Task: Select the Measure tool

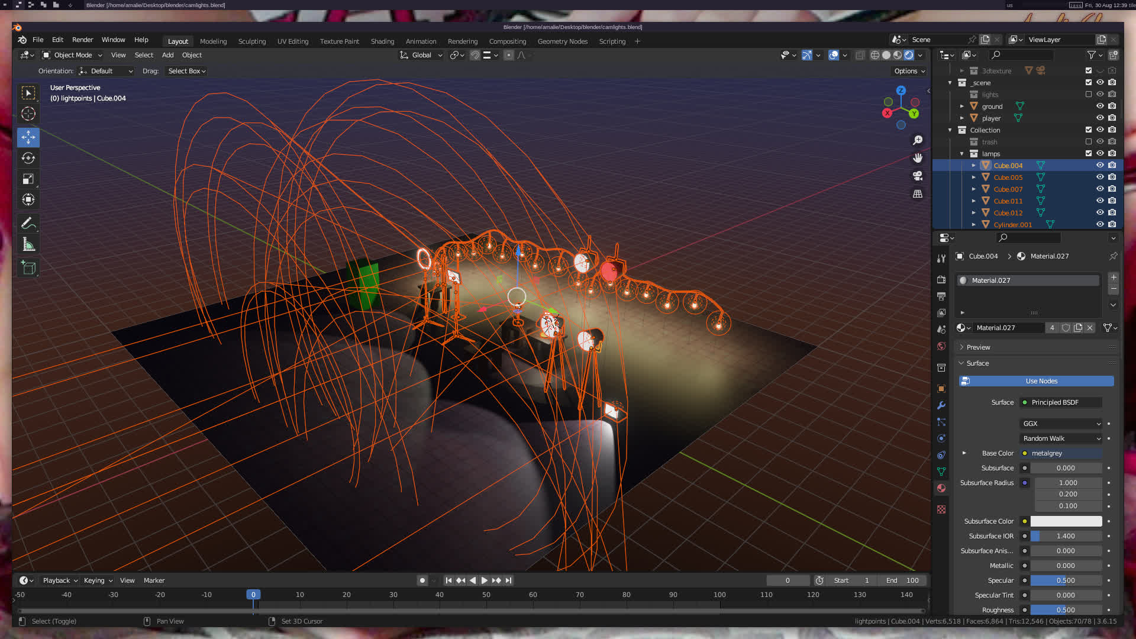Action: (28, 244)
